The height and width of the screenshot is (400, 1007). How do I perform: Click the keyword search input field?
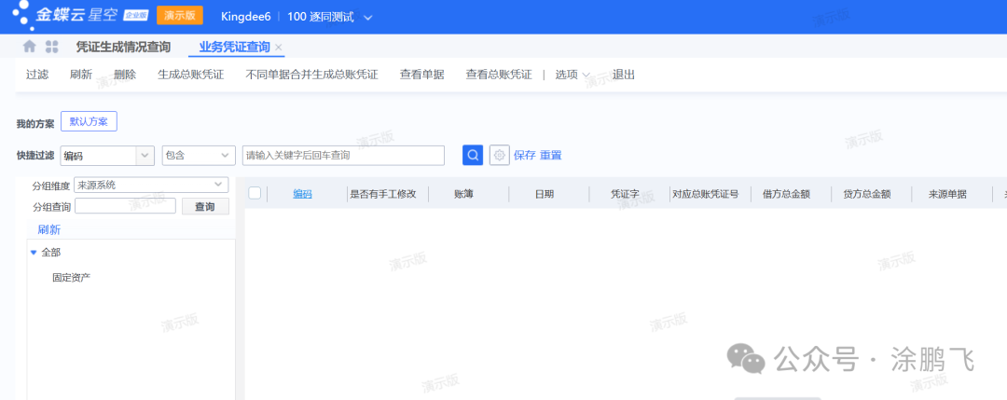pyautogui.click(x=342, y=156)
